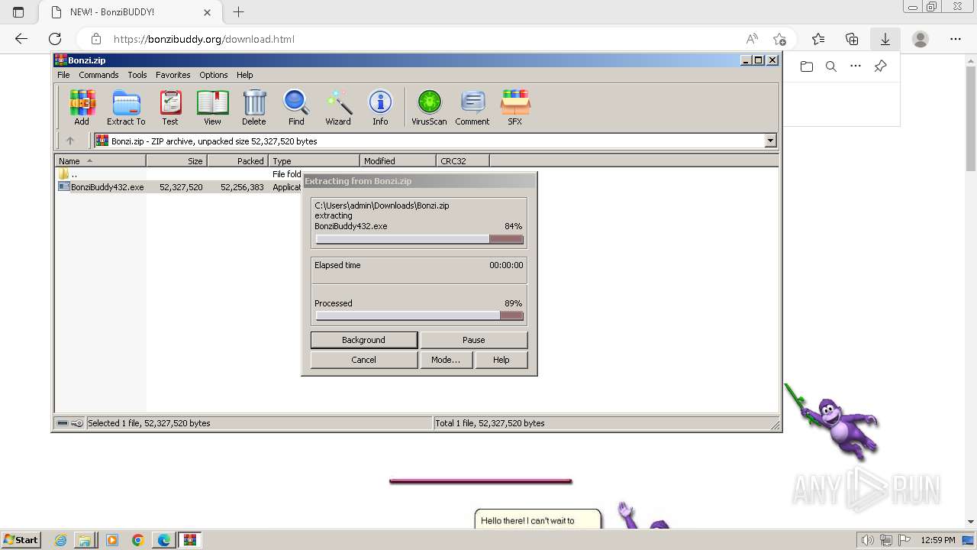Click the Mode... button
The height and width of the screenshot is (550, 977).
click(446, 360)
